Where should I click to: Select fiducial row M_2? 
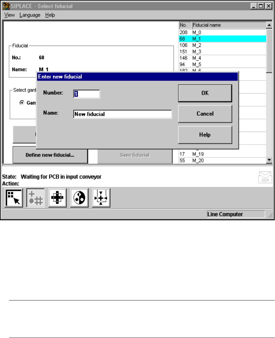pyautogui.click(x=222, y=45)
